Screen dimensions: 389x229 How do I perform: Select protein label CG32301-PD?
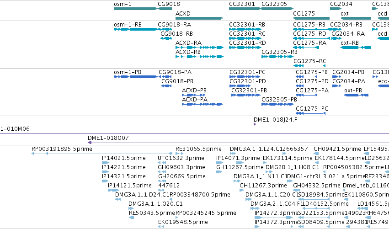248,81
